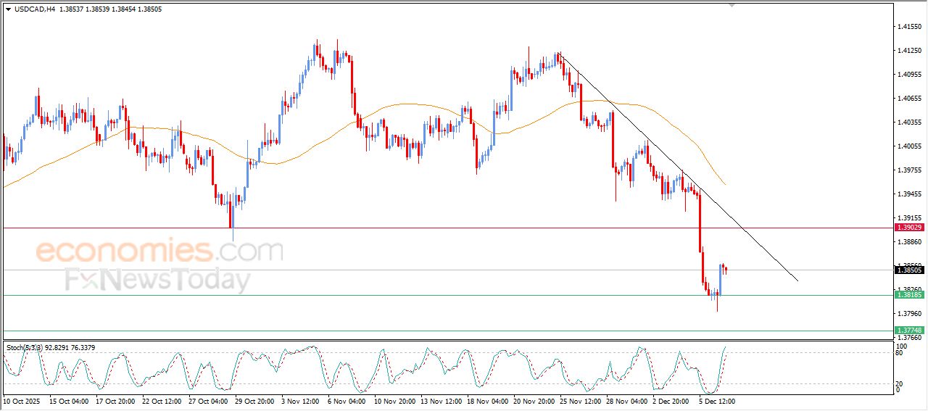Click the 27 Oct 04:00 time label
928x411 pixels.
(x=209, y=400)
